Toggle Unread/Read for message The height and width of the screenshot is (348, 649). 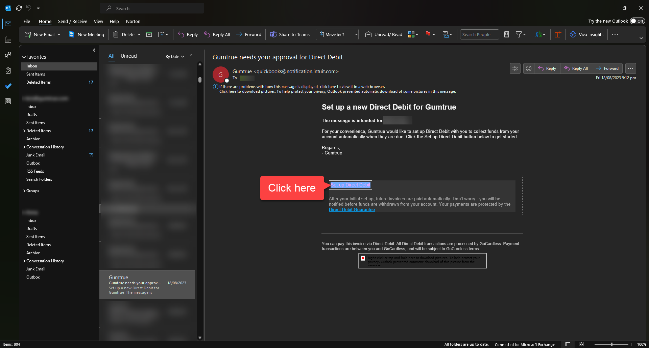point(384,34)
